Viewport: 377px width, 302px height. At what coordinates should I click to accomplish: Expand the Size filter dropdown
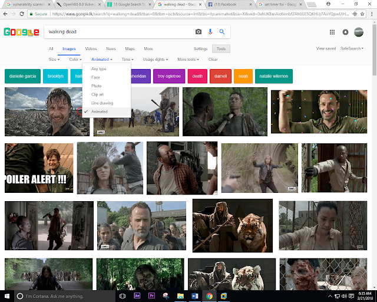(x=54, y=59)
